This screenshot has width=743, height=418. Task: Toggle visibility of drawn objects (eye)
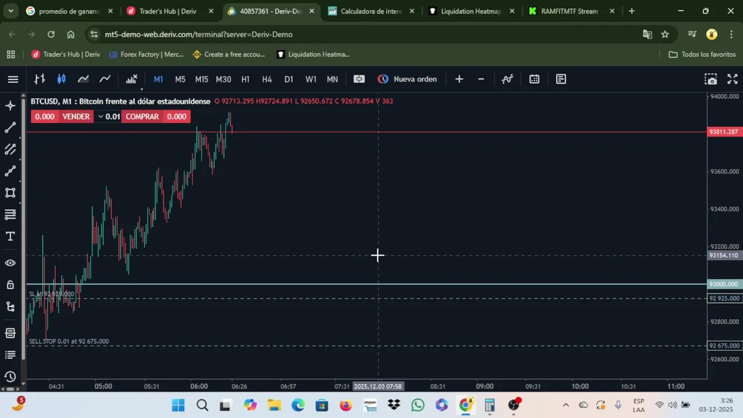[x=10, y=263]
